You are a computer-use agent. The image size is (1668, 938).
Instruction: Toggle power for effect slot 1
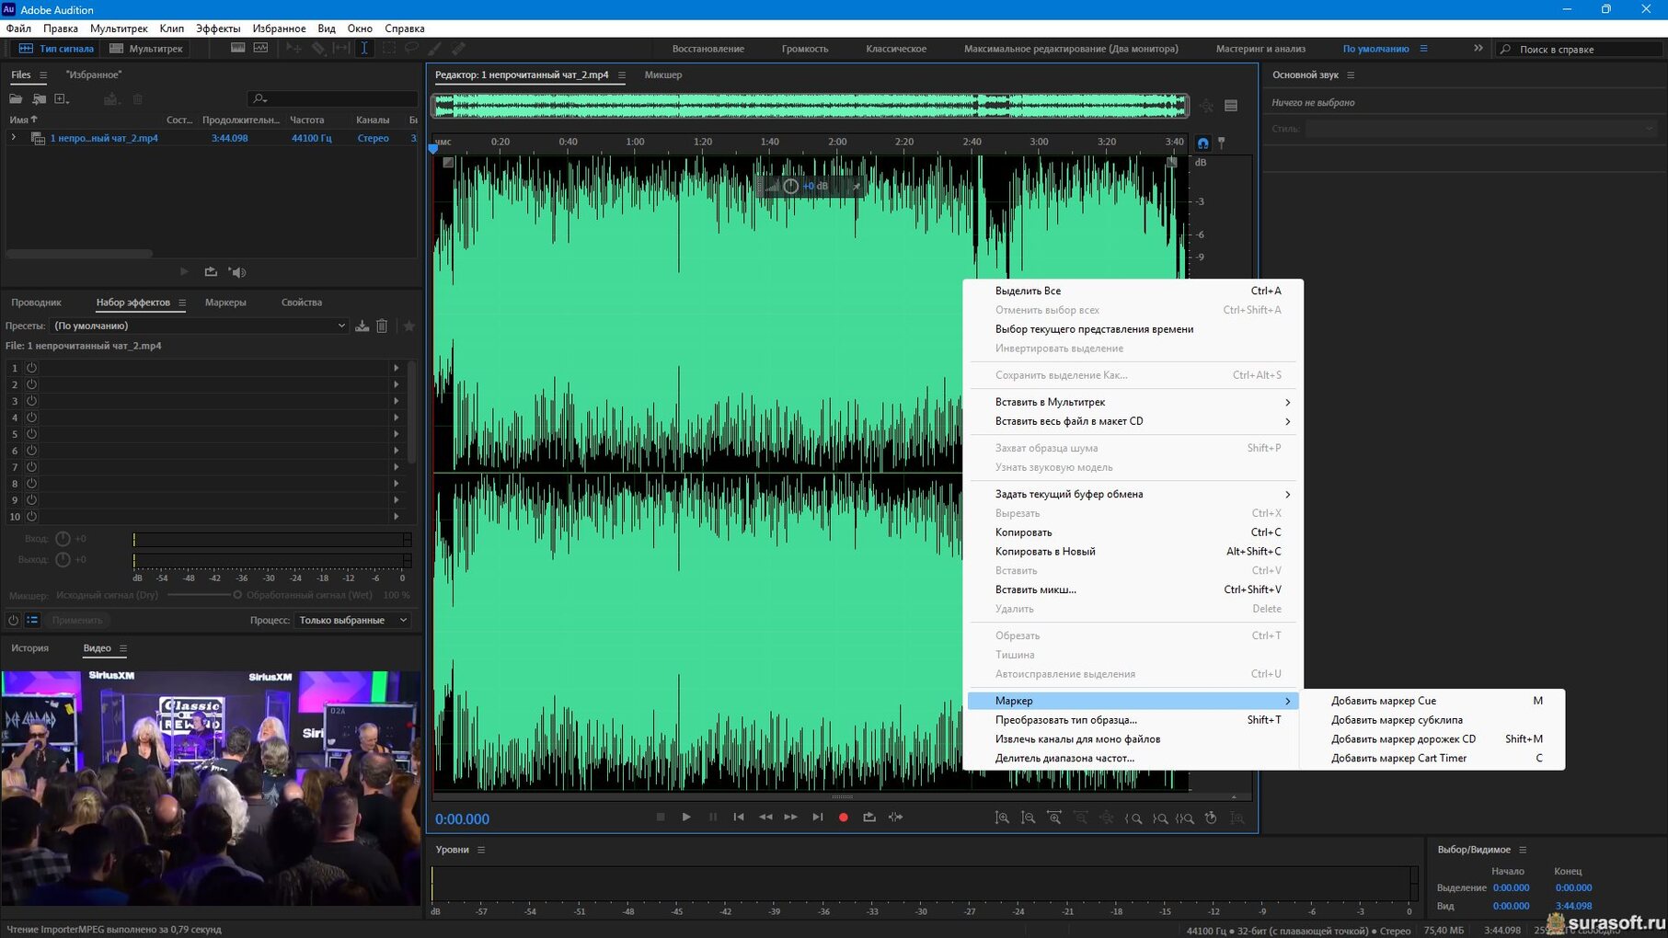pyautogui.click(x=31, y=368)
